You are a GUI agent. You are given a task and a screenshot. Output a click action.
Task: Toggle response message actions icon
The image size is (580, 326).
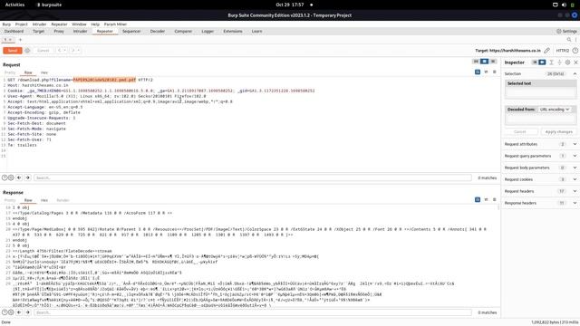(478, 199)
